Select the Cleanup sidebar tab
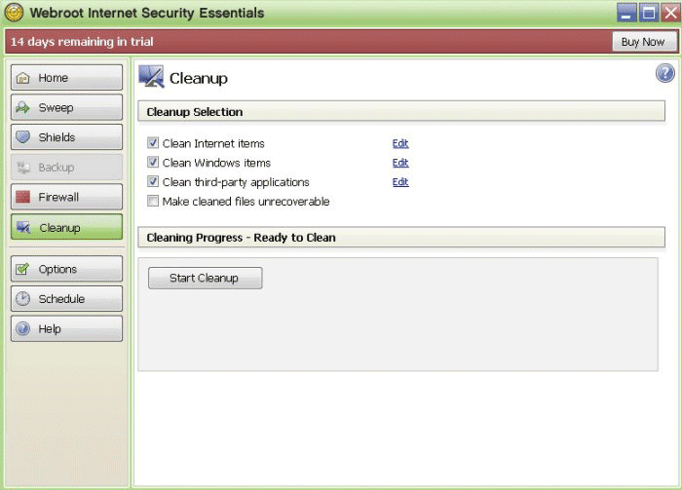 [x=66, y=227]
